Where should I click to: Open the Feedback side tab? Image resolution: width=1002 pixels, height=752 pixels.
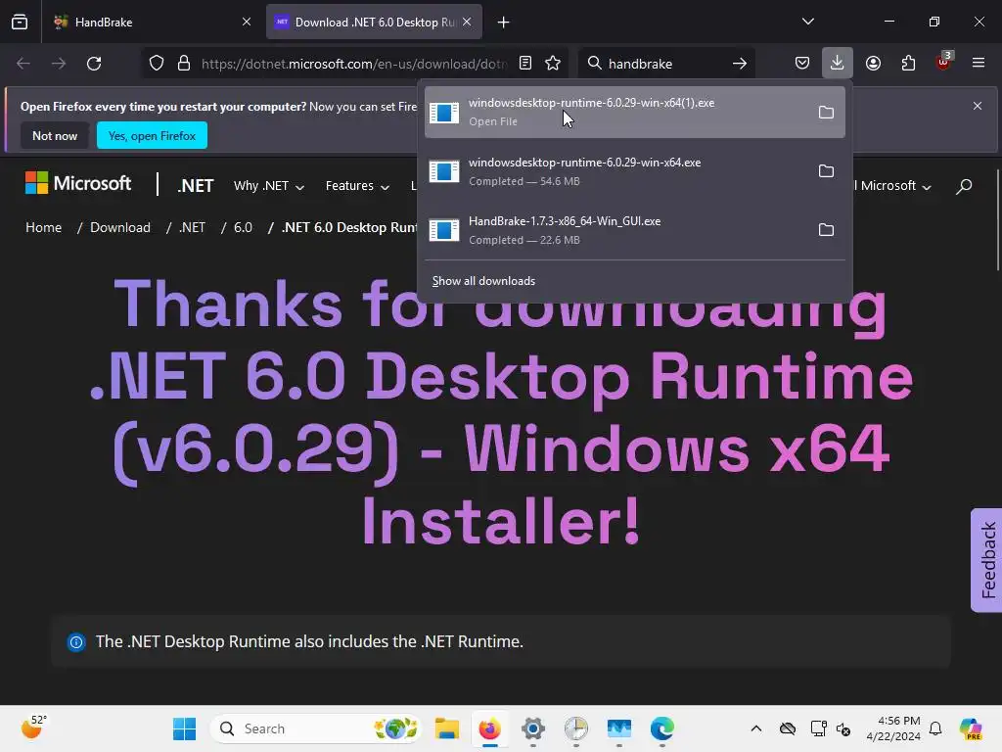click(986, 560)
